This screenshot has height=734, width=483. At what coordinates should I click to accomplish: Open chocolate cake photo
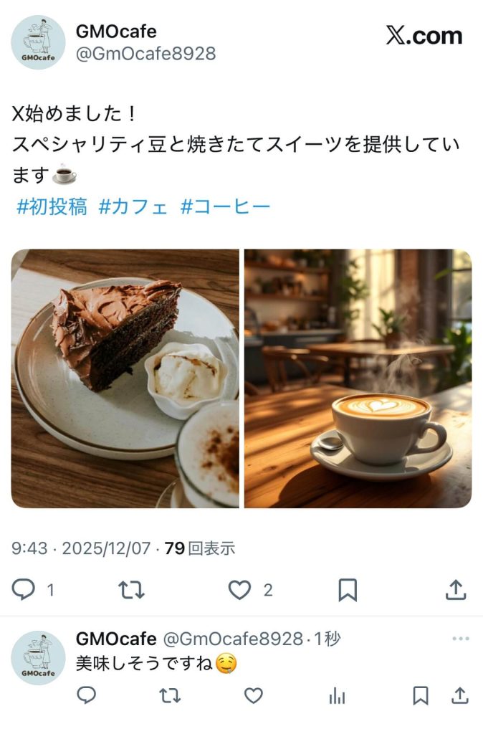pos(125,378)
